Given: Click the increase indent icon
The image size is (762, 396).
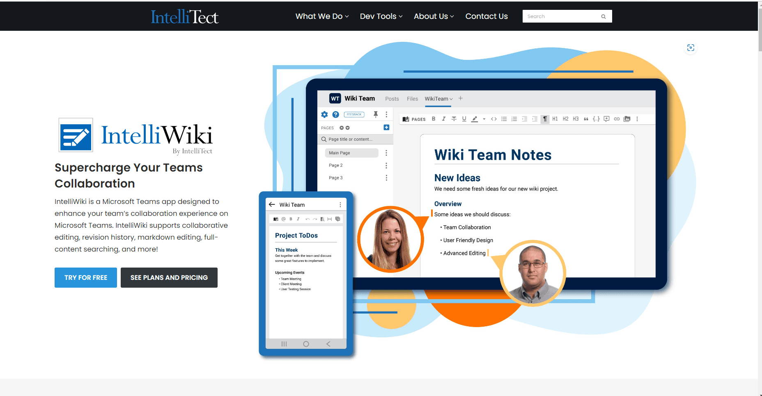Looking at the screenshot, I should (x=535, y=119).
